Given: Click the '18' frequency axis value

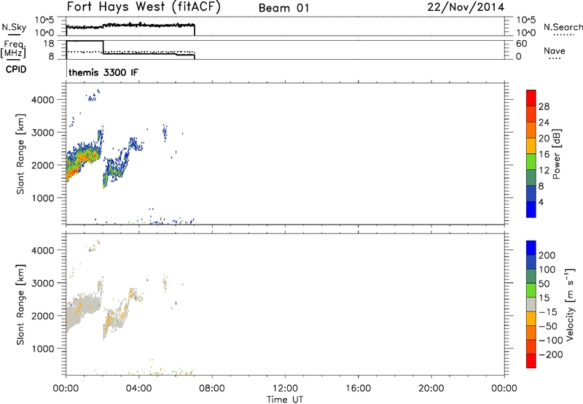Looking at the screenshot, I should 49,44.
